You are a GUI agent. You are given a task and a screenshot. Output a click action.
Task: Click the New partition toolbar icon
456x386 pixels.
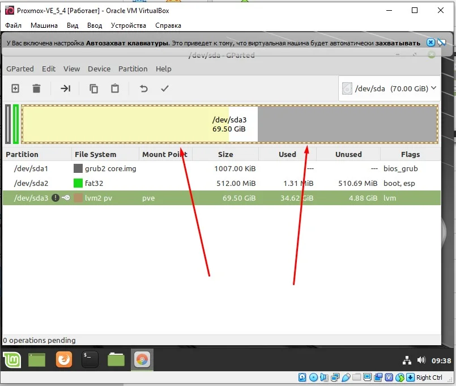coord(15,88)
